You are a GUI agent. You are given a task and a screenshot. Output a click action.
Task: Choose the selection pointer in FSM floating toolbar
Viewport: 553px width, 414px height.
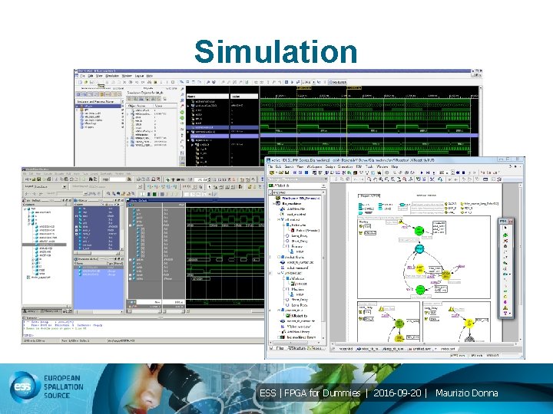[505, 228]
